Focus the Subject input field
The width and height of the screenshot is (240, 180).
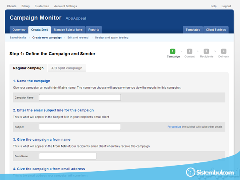80,127
